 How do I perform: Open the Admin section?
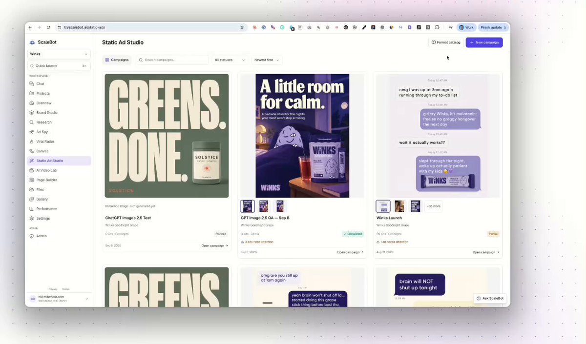(42, 236)
